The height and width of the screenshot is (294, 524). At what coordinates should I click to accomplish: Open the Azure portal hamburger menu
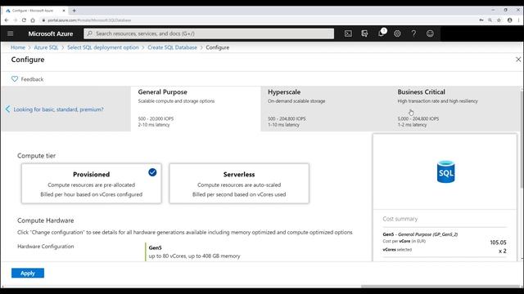(11, 33)
